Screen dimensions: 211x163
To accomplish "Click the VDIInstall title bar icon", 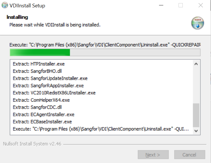I will coord(5,5).
